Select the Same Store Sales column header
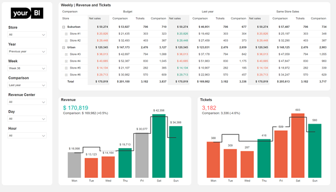This screenshot has width=336, height=192. click(287, 11)
